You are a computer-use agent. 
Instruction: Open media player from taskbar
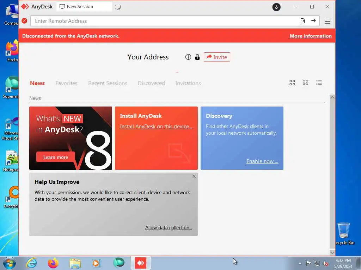tap(96, 263)
